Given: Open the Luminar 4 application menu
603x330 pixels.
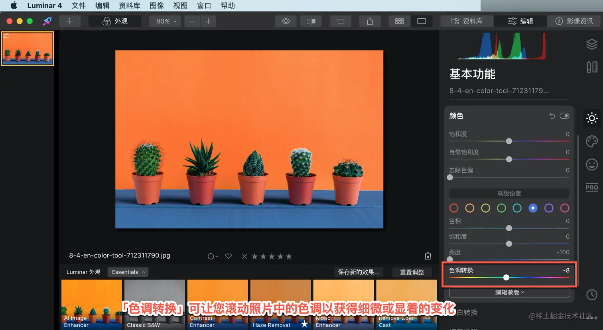Looking at the screenshot, I should tap(45, 6).
